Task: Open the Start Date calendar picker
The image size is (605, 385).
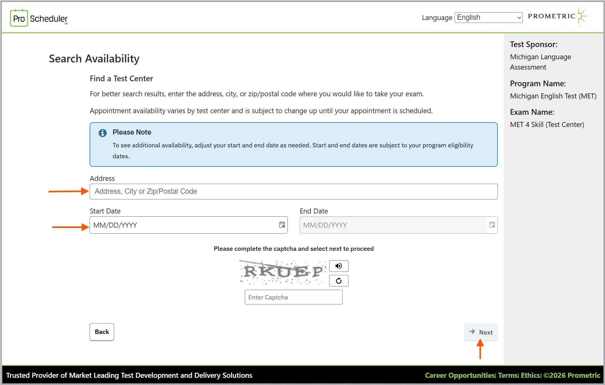Action: pyautogui.click(x=282, y=225)
